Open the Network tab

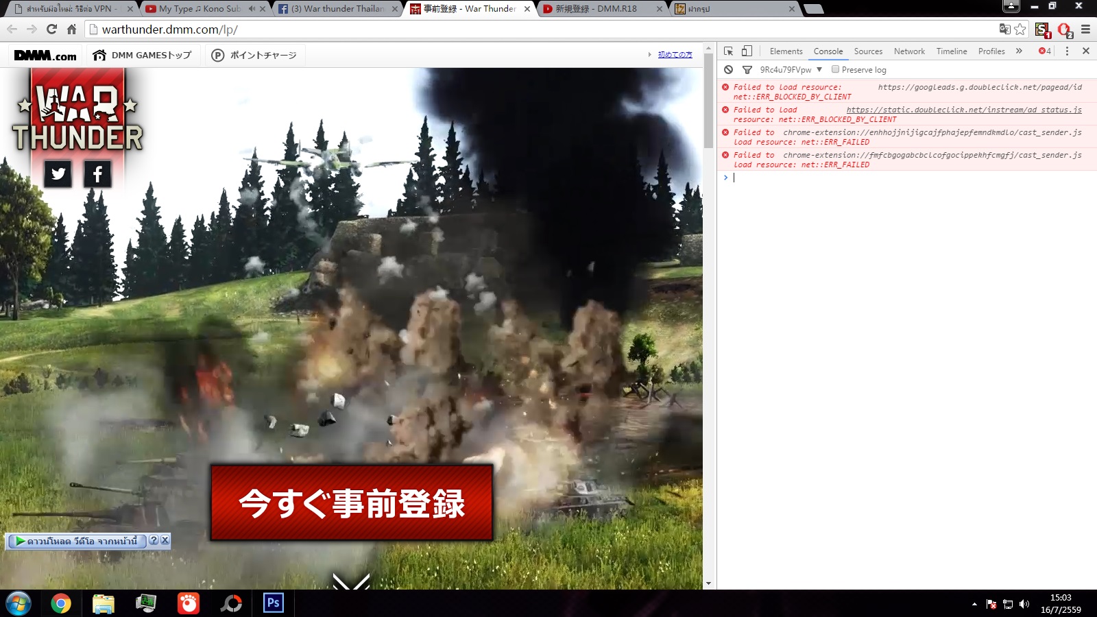click(x=909, y=51)
